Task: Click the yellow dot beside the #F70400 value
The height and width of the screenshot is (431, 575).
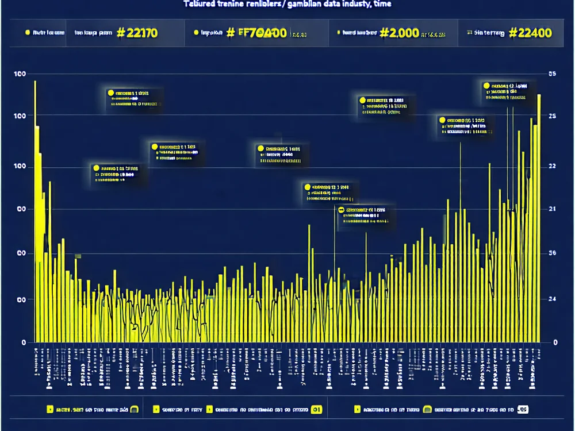Action: tap(196, 33)
